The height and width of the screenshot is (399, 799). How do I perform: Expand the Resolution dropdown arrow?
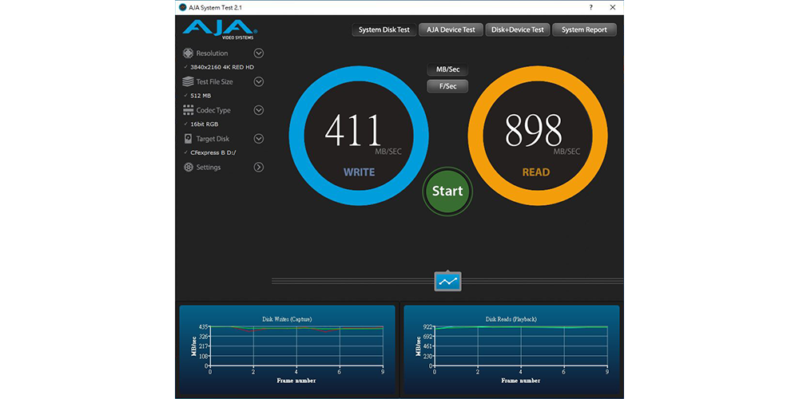[259, 53]
